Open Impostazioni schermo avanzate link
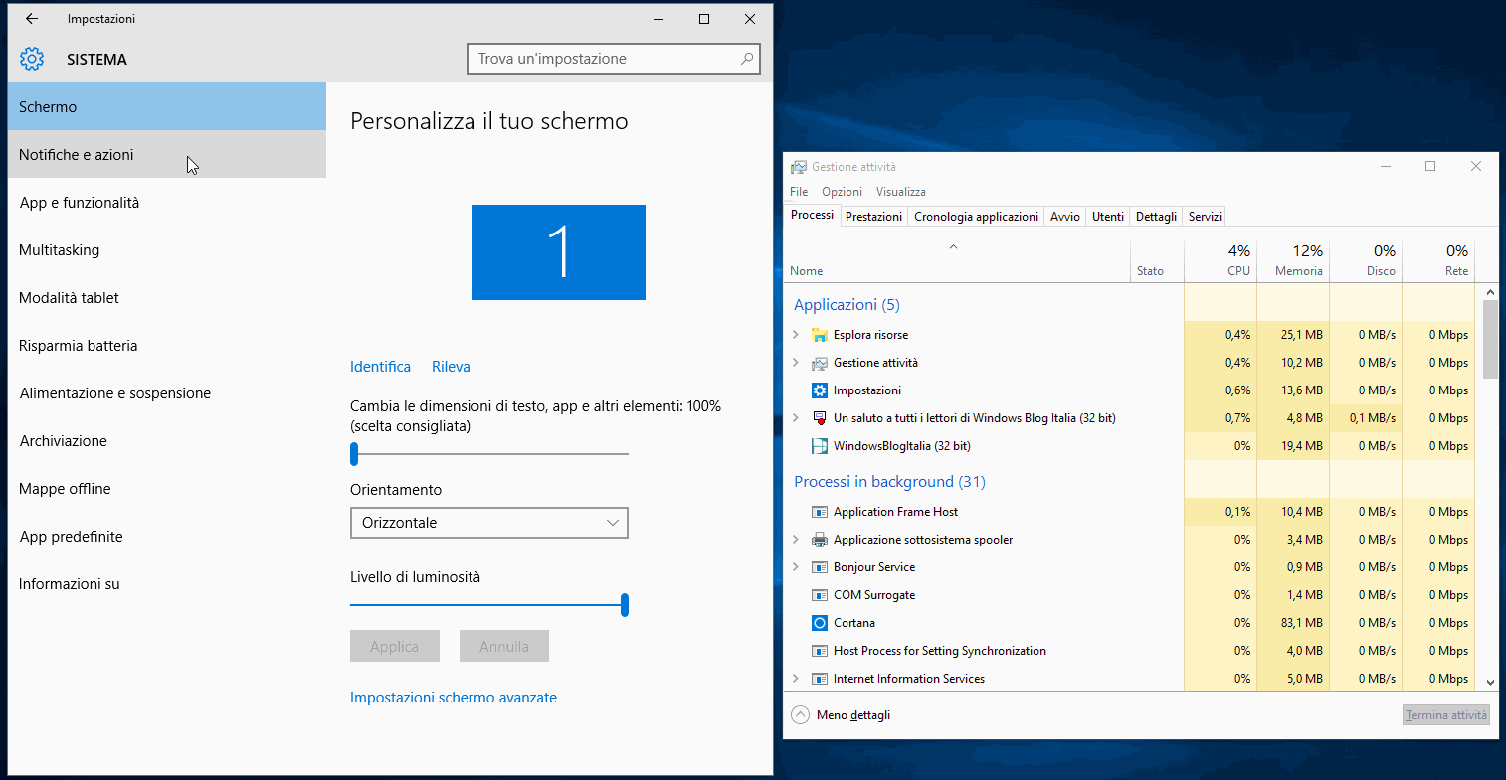This screenshot has width=1506, height=780. 454,698
